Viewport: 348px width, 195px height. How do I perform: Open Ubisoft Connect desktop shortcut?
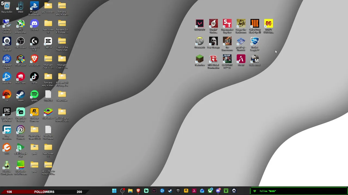pos(21,133)
